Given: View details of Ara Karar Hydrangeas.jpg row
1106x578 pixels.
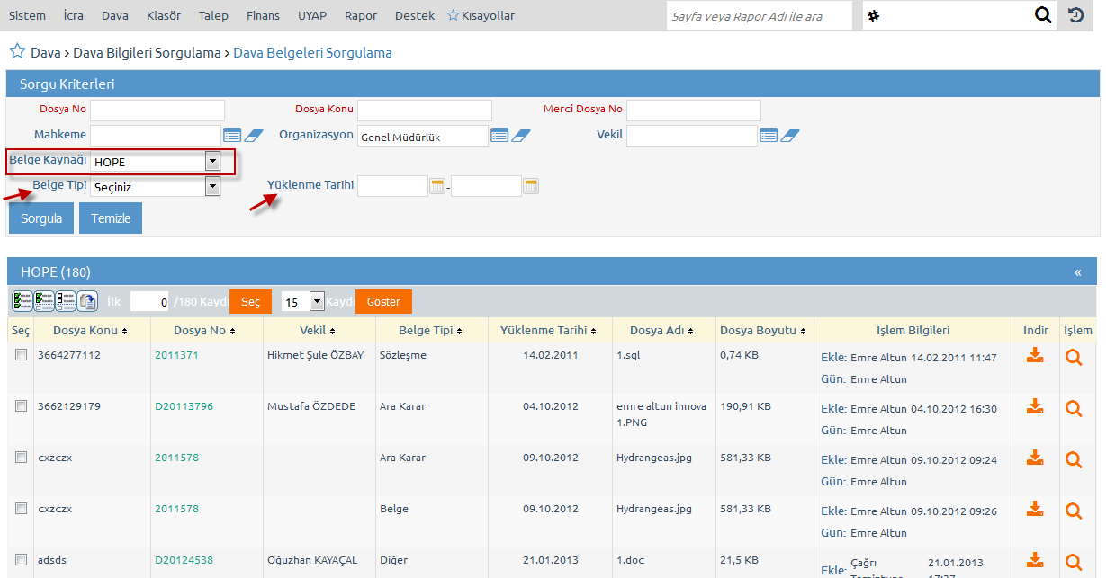Looking at the screenshot, I should tap(1074, 459).
